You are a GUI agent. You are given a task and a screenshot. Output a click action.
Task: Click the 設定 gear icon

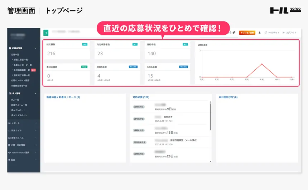click(9, 160)
